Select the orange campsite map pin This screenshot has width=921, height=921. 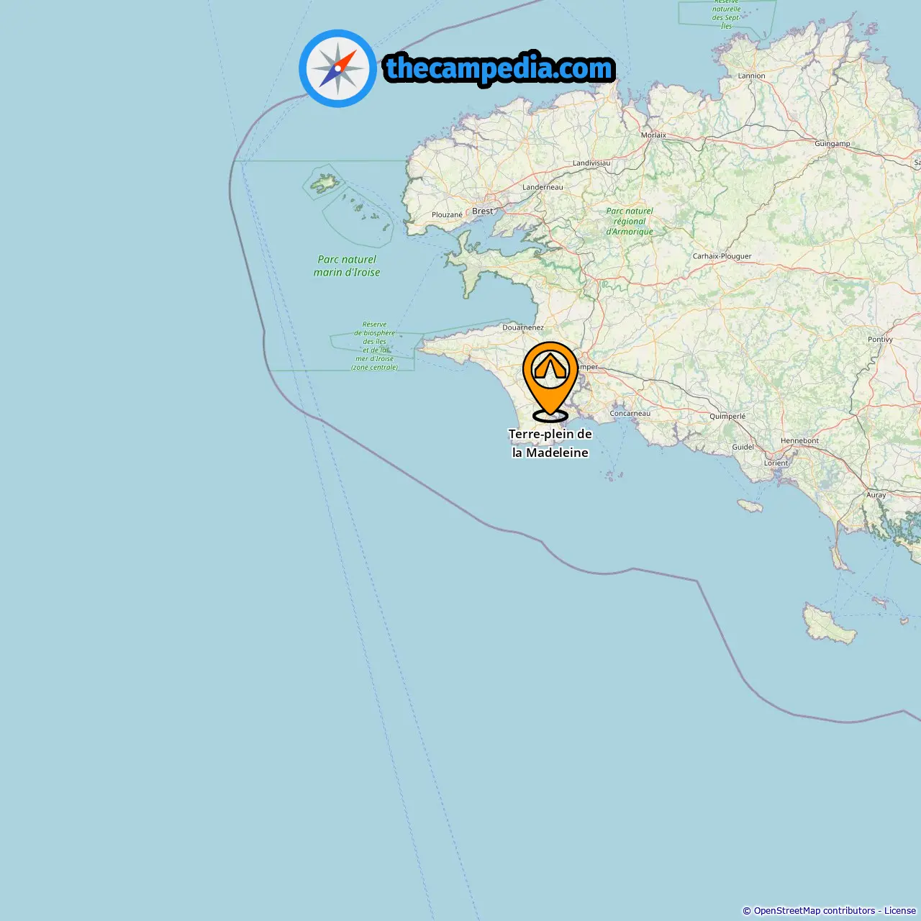(550, 381)
